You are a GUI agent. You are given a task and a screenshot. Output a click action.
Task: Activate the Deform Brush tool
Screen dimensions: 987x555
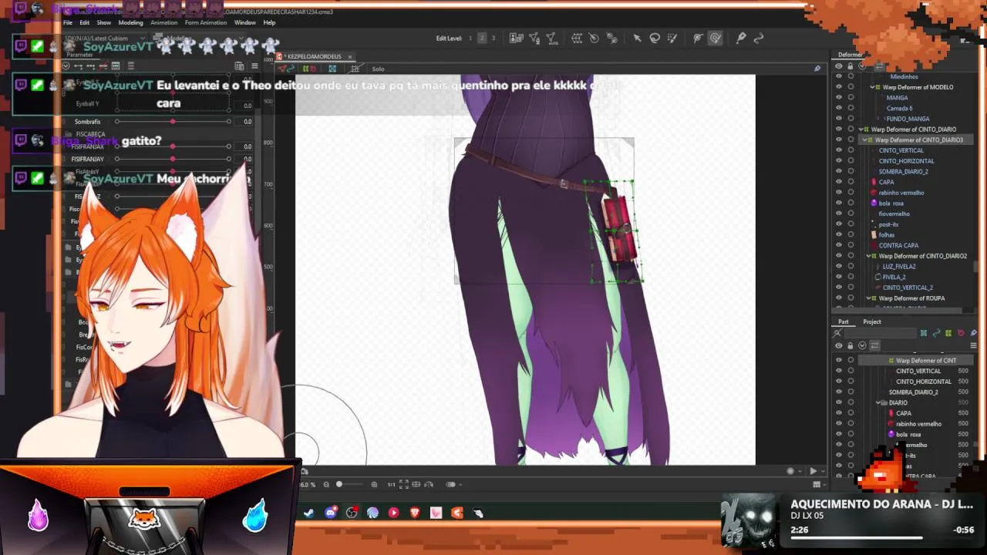pos(698,38)
